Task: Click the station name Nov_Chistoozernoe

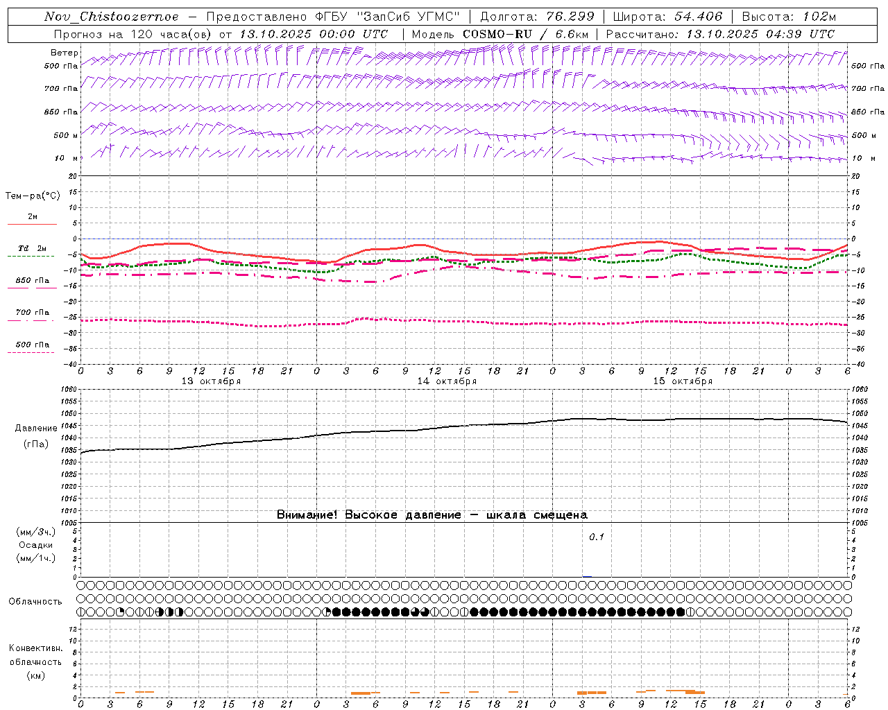Action: click(111, 17)
